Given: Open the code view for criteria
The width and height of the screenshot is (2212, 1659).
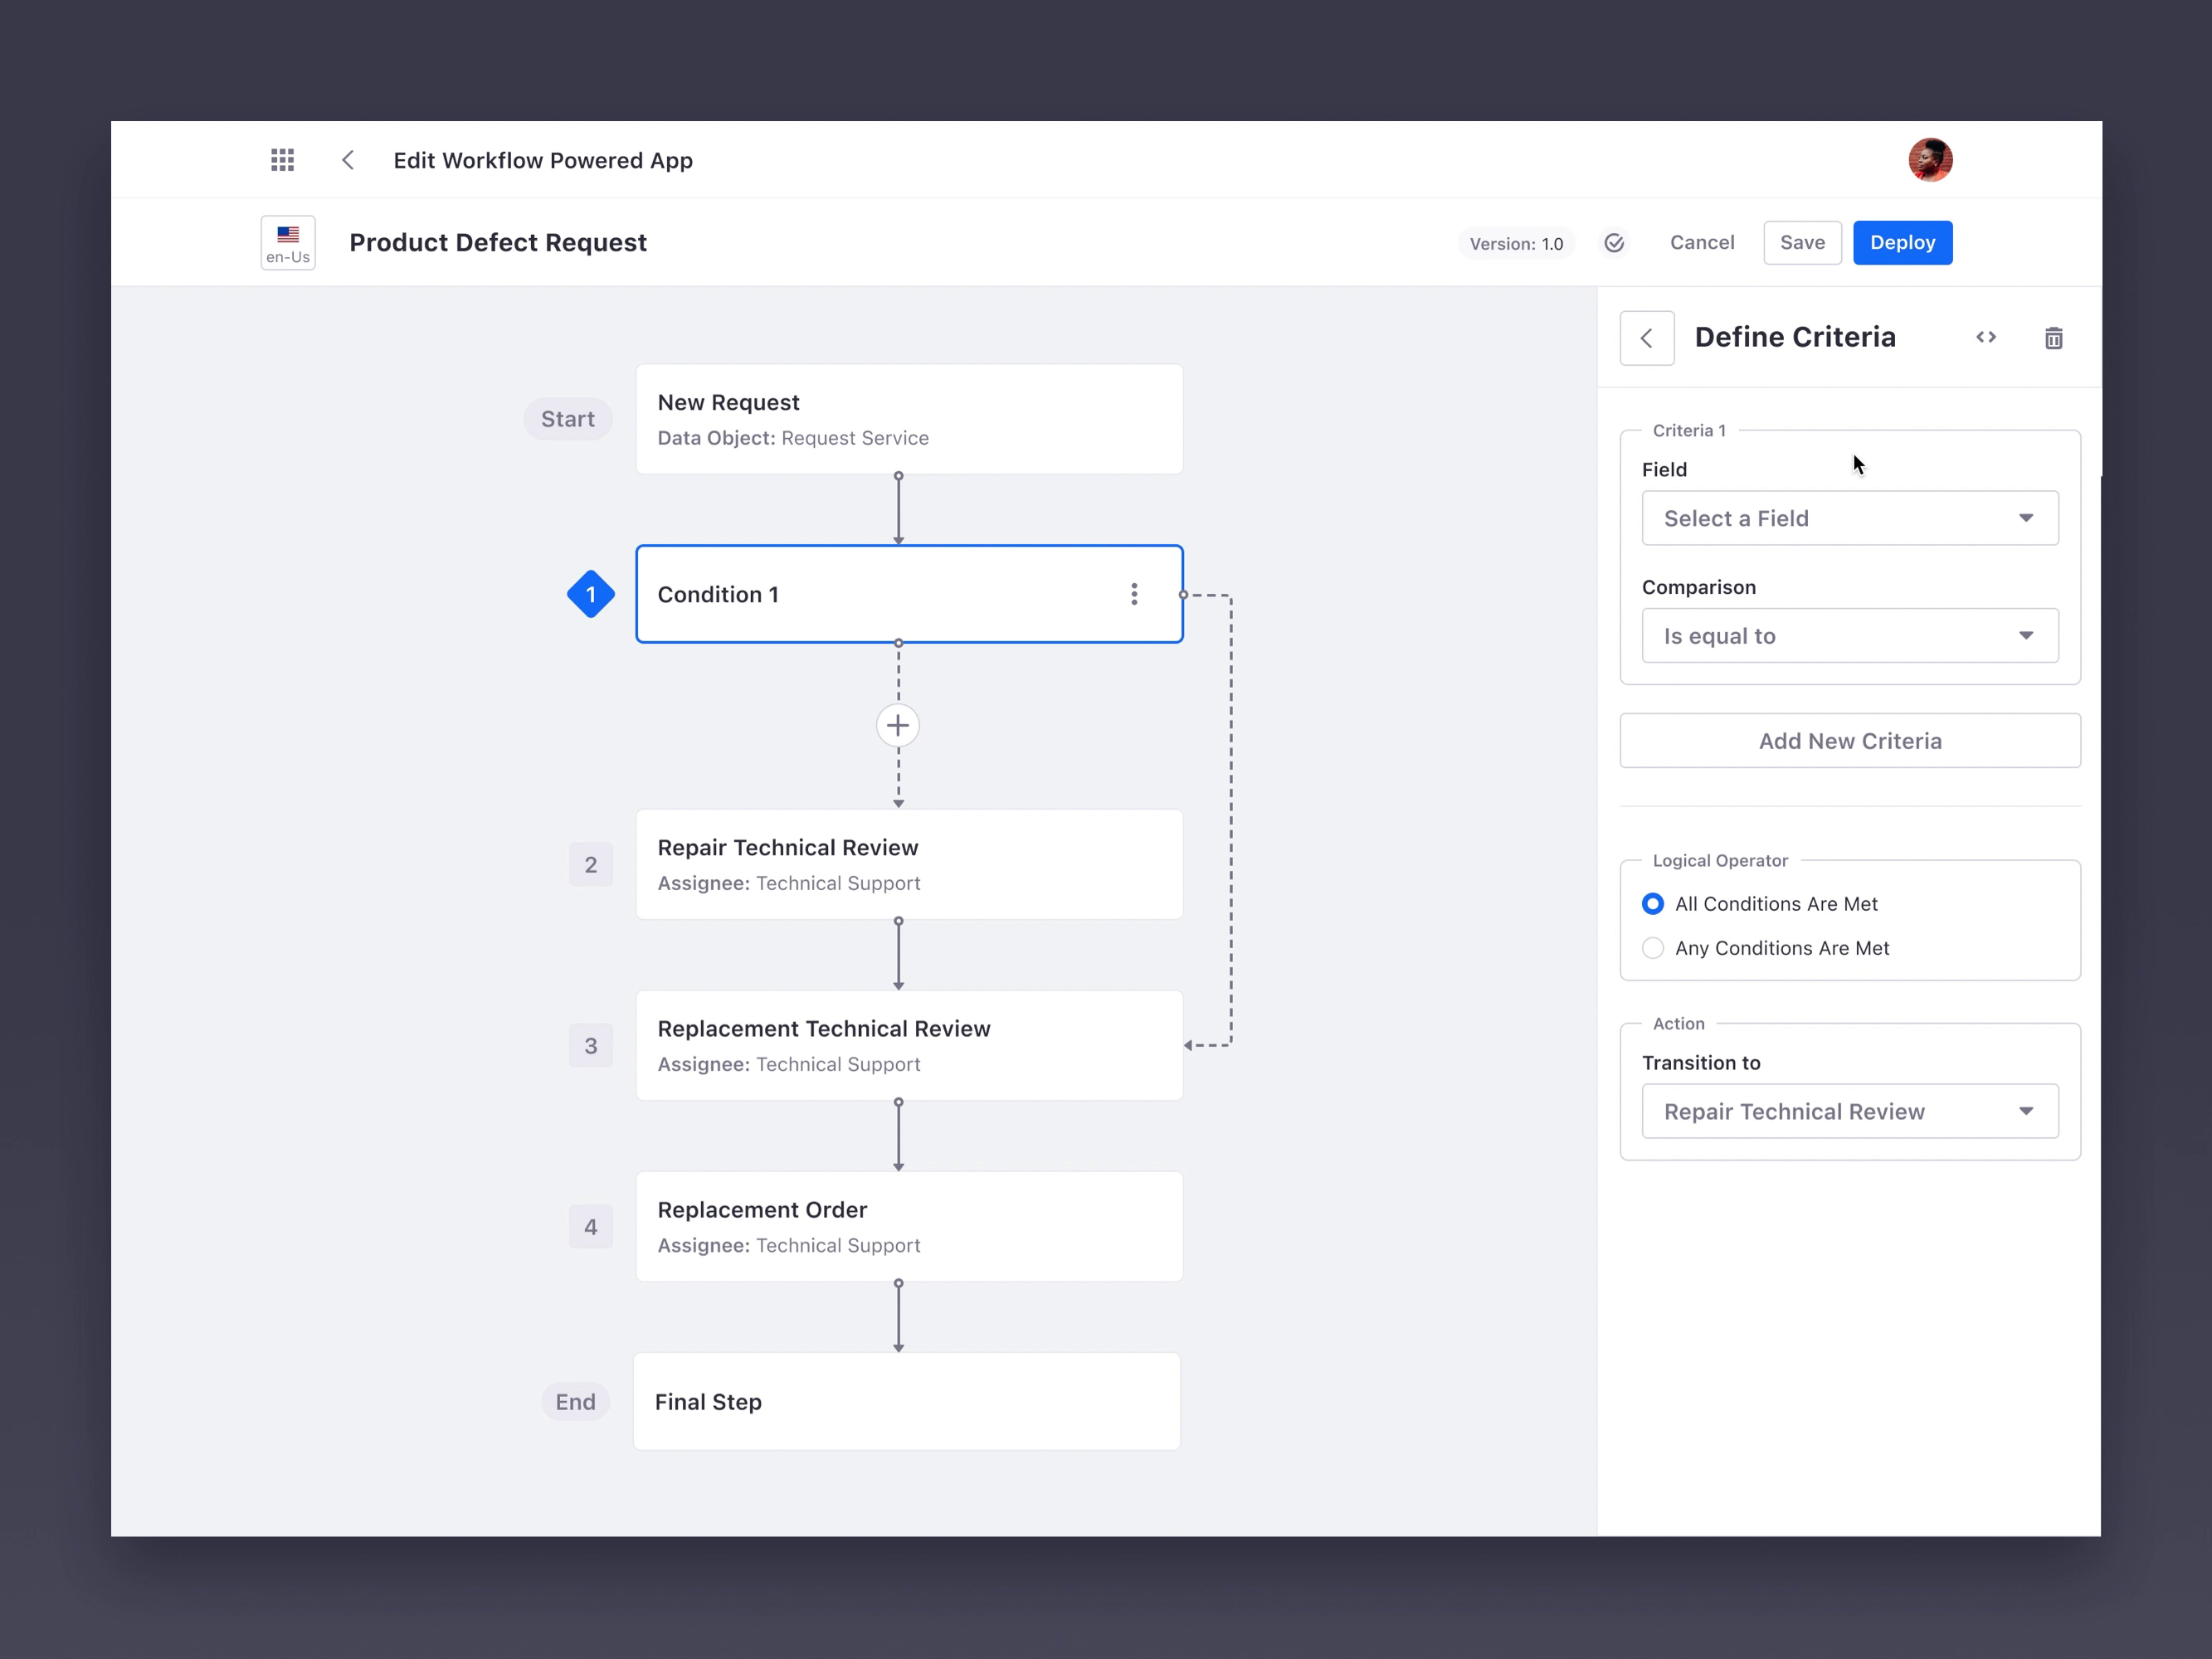Looking at the screenshot, I should pos(1986,338).
